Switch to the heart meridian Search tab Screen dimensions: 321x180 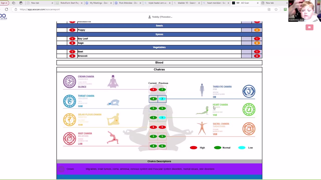tap(216, 3)
